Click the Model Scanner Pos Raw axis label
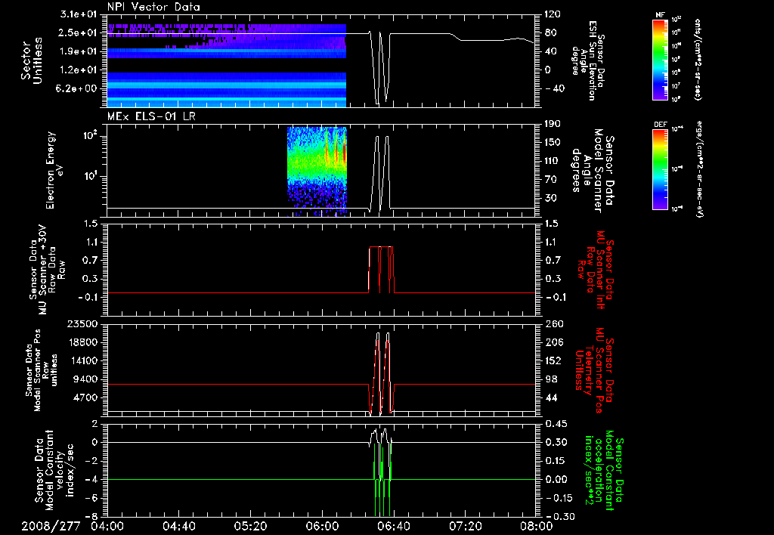This screenshot has width=774, height=535. point(41,370)
